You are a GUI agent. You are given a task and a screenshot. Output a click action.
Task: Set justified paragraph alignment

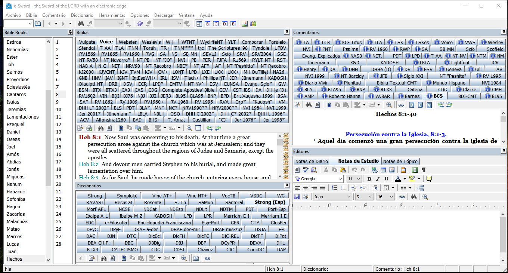coord(323,188)
